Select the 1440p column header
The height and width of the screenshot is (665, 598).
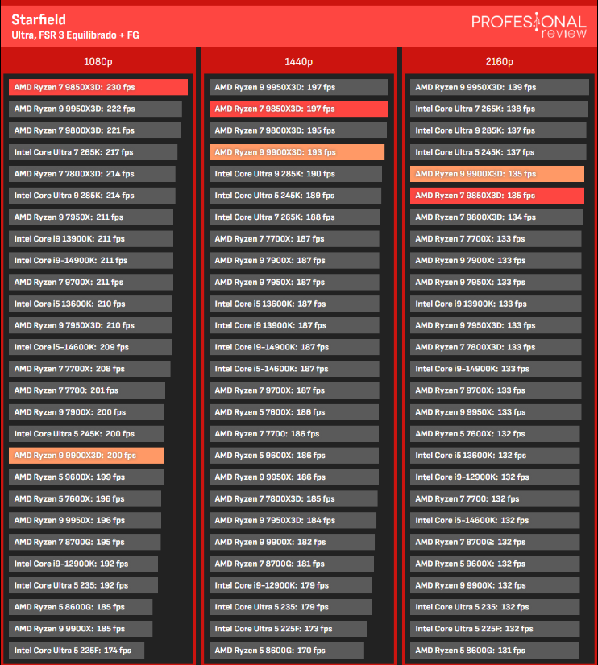coord(299,62)
